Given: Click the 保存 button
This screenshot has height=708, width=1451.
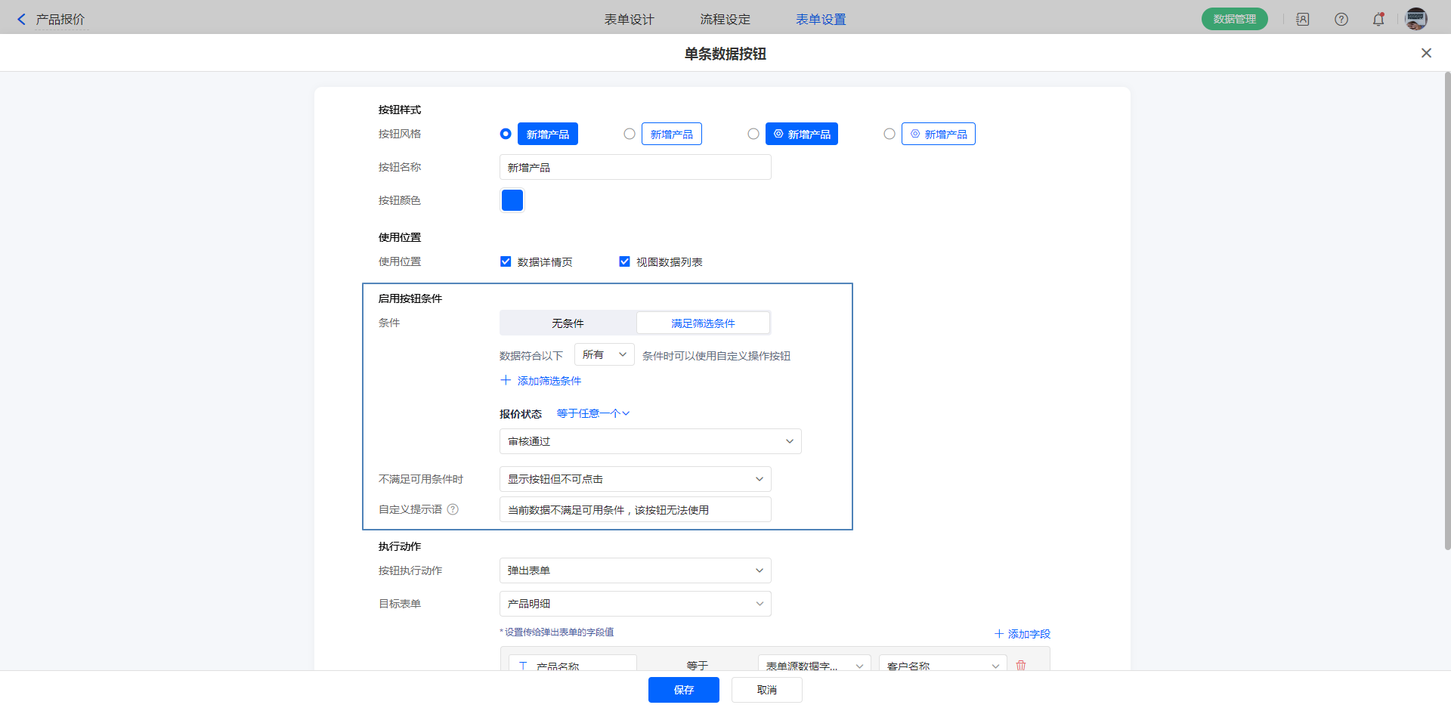Looking at the screenshot, I should pyautogui.click(x=683, y=690).
